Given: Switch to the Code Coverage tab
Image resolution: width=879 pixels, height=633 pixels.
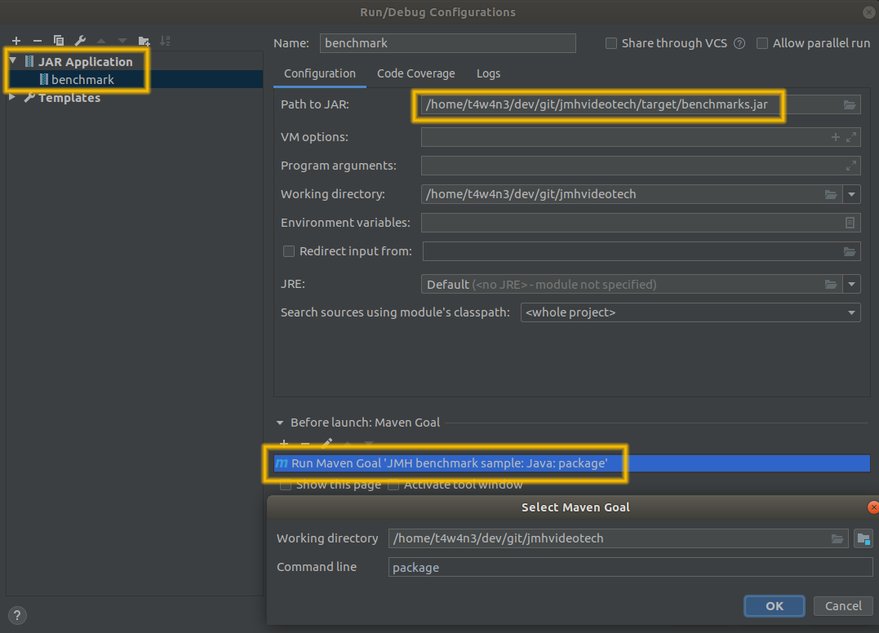Looking at the screenshot, I should pyautogui.click(x=415, y=73).
